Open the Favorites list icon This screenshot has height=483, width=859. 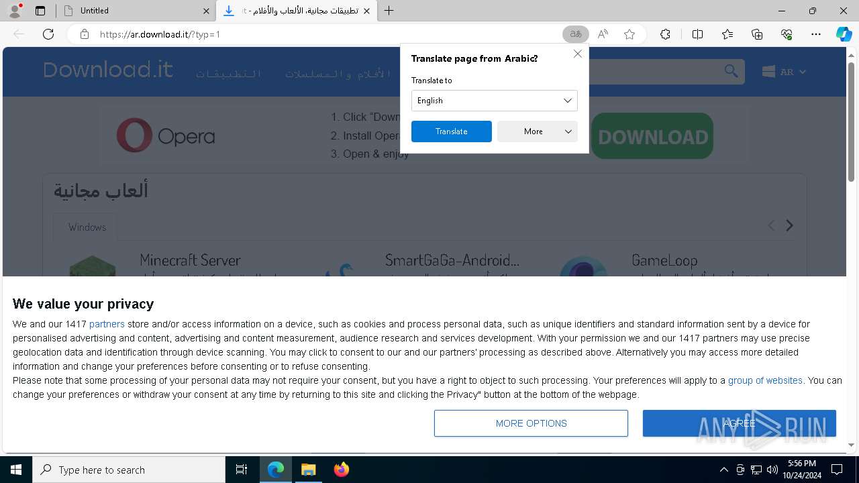click(727, 34)
